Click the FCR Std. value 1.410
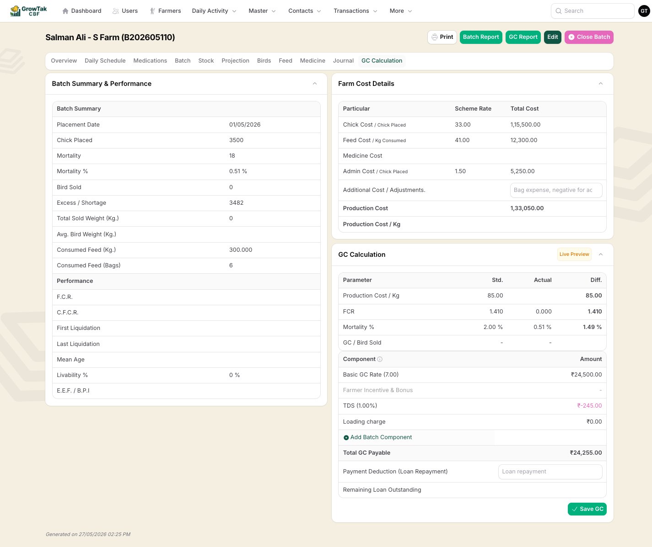Image resolution: width=652 pixels, height=547 pixels. (496, 312)
